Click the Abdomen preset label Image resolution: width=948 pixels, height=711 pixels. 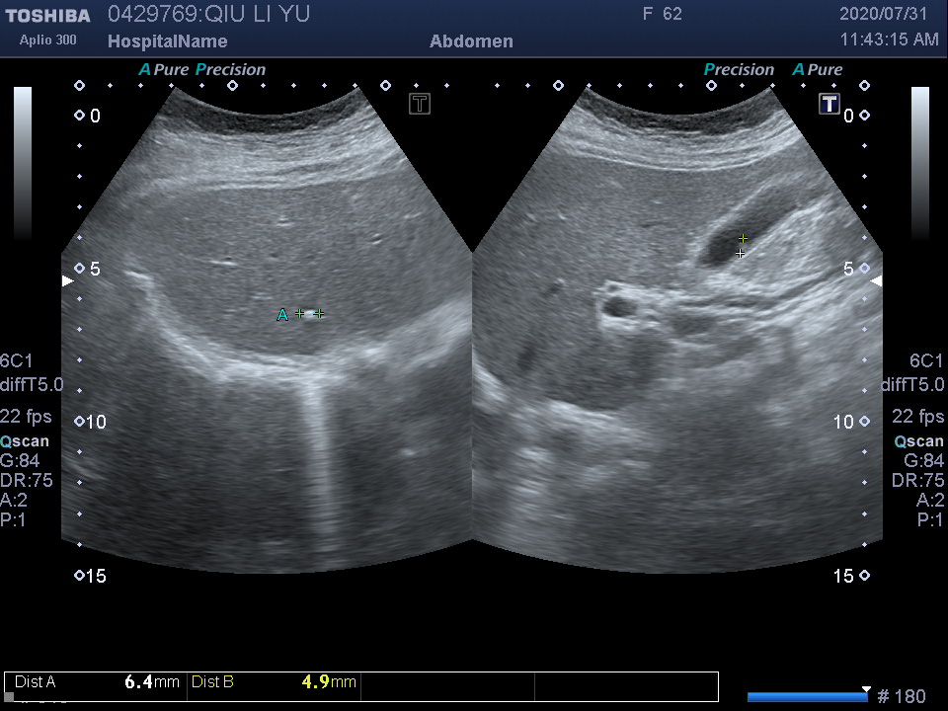coord(471,41)
